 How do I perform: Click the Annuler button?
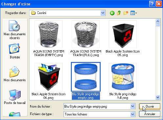point(150,114)
